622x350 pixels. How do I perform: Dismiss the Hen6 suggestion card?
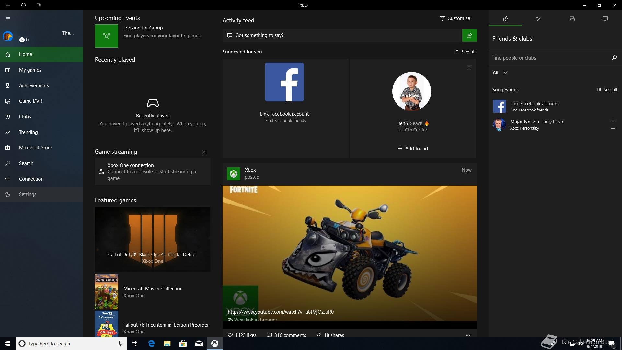(x=469, y=66)
